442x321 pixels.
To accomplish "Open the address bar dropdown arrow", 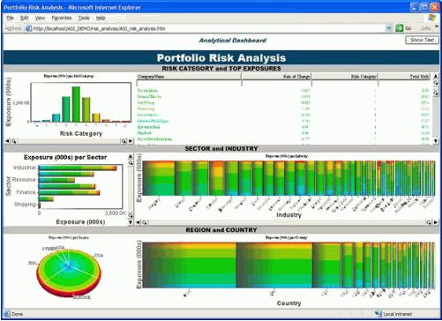I will click(389, 28).
